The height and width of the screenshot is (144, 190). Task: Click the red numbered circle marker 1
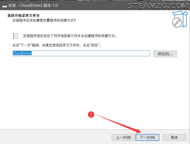click(91, 114)
